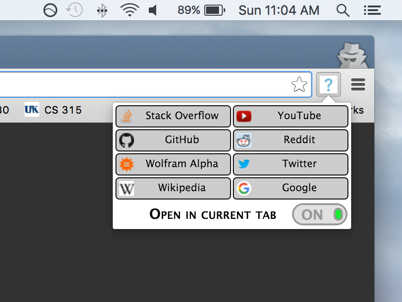Click the circular slashed menu bar icon
402x302 pixels.
coord(50,10)
